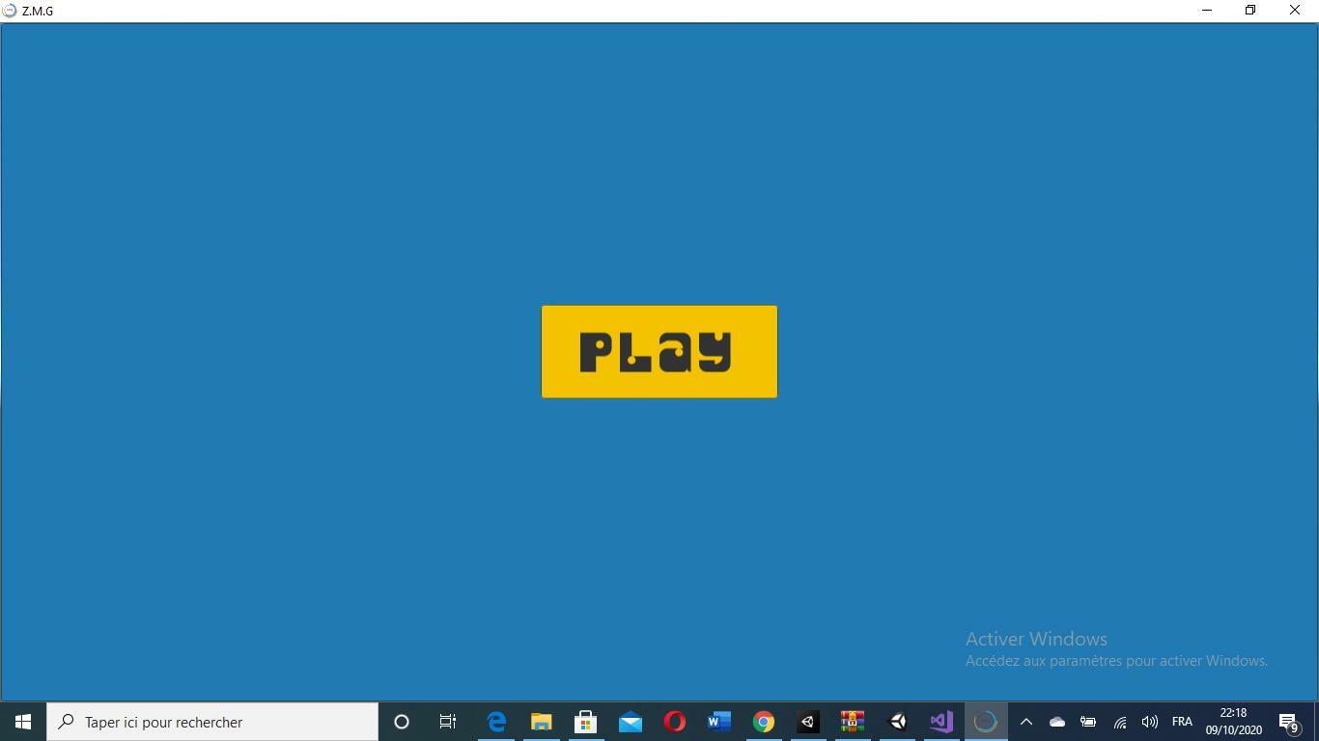Focus the taskbar search box
The height and width of the screenshot is (741, 1319).
[212, 722]
